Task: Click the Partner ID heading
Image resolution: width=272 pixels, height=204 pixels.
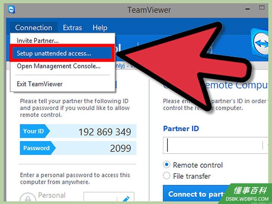Action: pos(181,129)
